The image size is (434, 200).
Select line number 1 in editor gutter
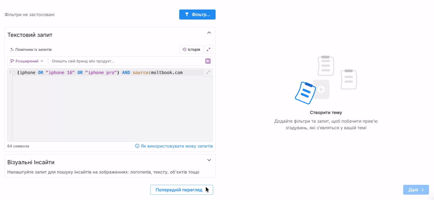pyautogui.click(x=10, y=73)
